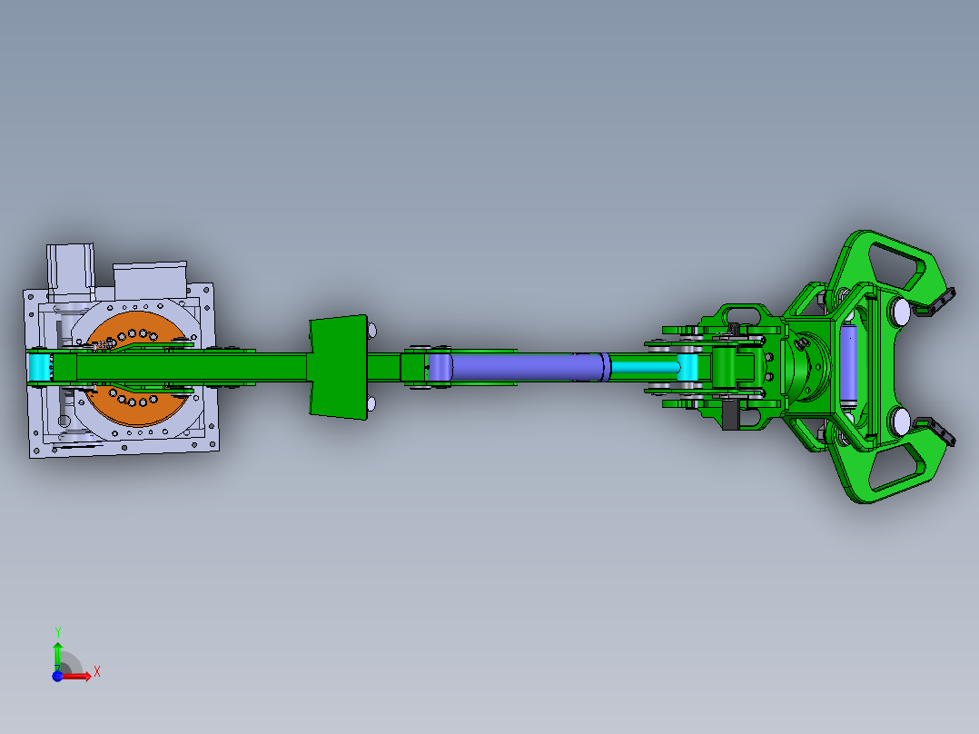Select the cyan pin at the boom's base end
The height and width of the screenshot is (734, 979).
pyautogui.click(x=40, y=367)
